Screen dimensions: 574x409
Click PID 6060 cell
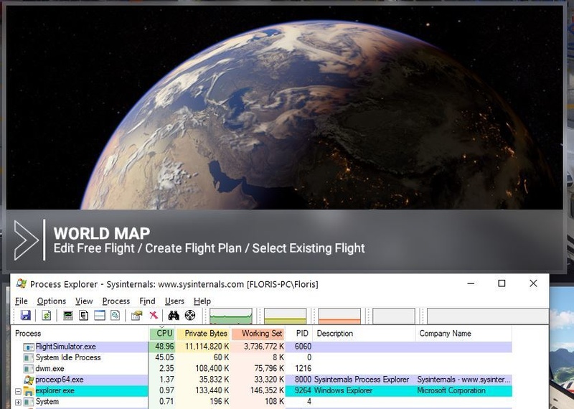[303, 347]
